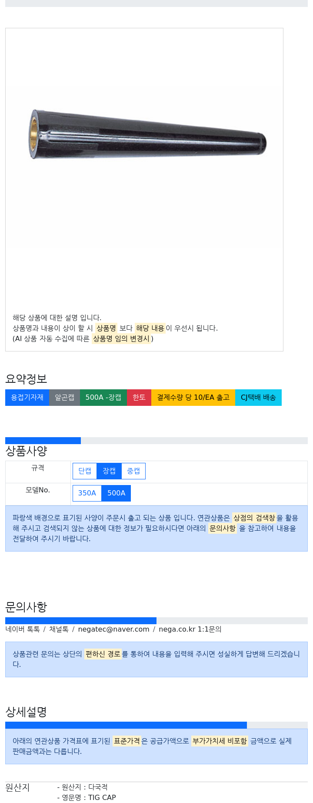The image size is (313, 803).
Task: Click the 채널톡 inquiry link
Action: [59, 629]
